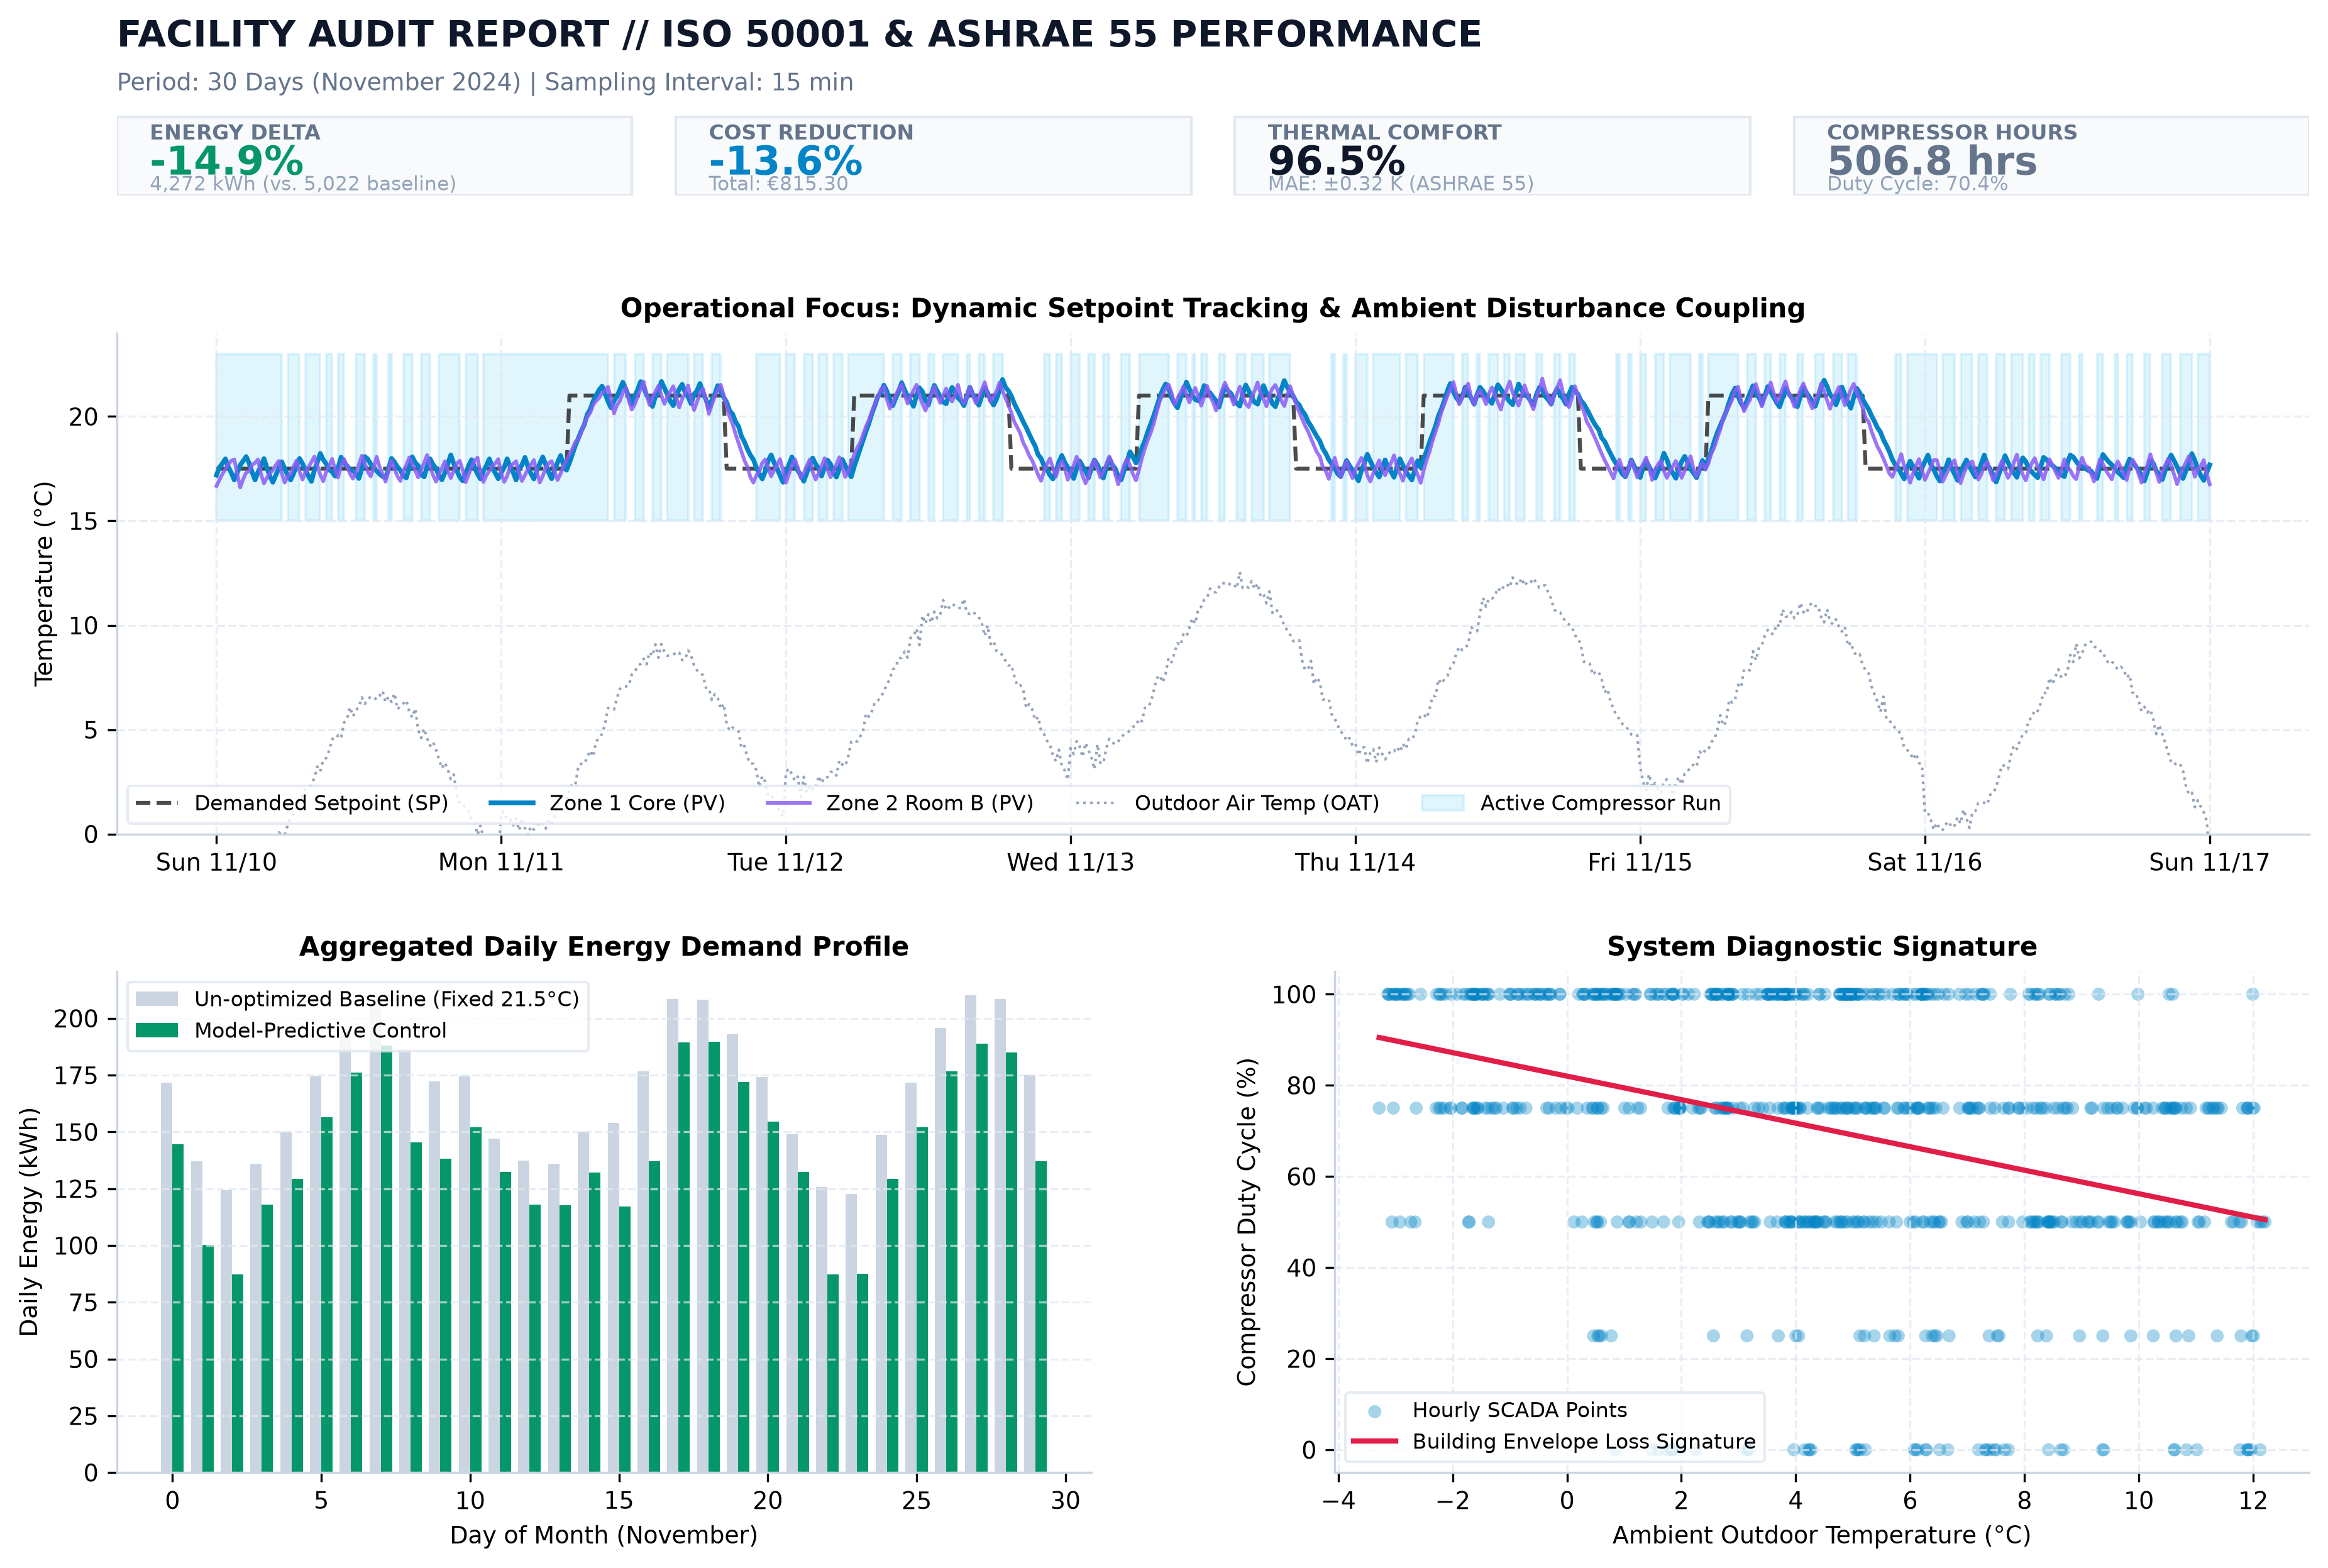Click Un-optimized Baseline legend swatch
2328x1568 pixels.
click(x=156, y=999)
